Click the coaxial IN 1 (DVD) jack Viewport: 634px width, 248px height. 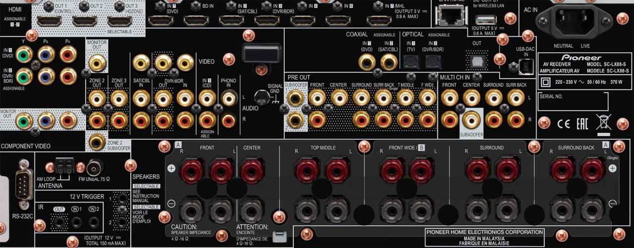(367, 61)
